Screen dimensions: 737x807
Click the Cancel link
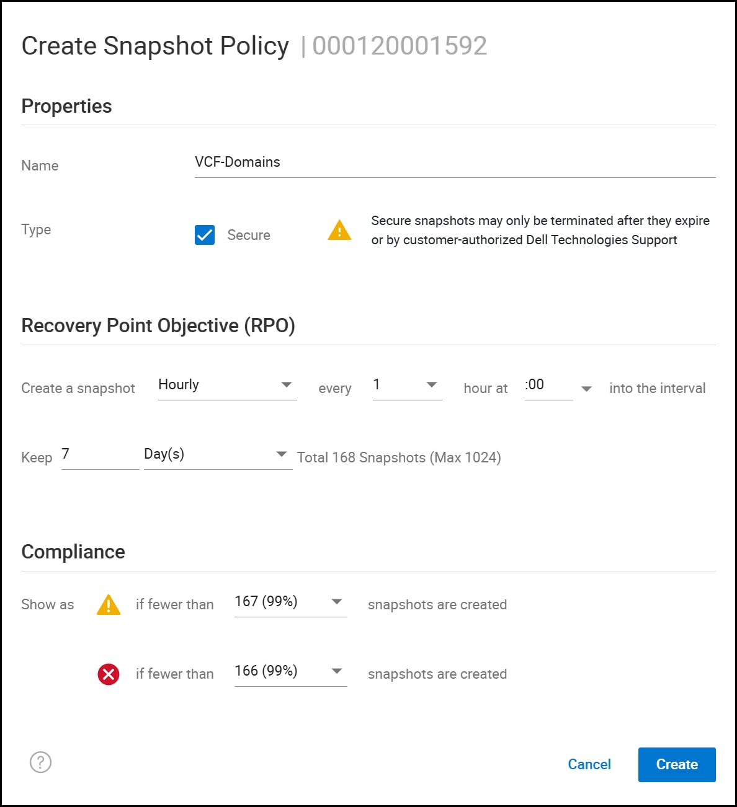click(589, 764)
